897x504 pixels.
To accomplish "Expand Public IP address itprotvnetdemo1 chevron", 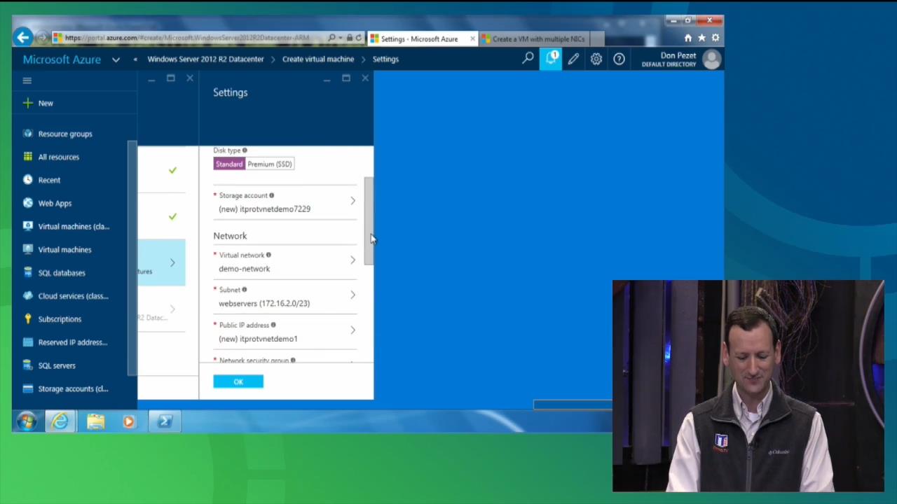I will [x=352, y=330].
